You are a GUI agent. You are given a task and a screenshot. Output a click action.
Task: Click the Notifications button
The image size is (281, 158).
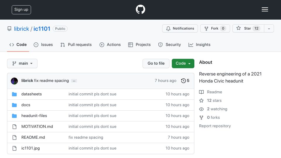pos(180,28)
